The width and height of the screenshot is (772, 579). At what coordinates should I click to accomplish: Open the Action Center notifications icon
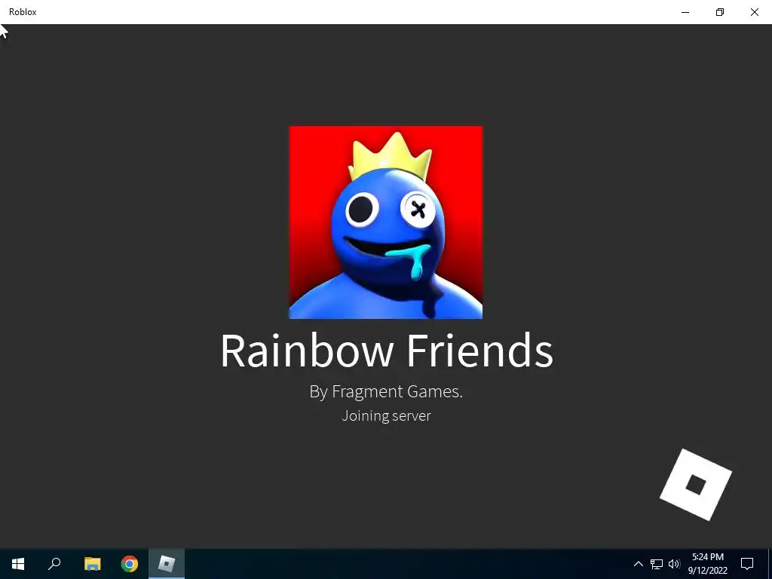747,564
